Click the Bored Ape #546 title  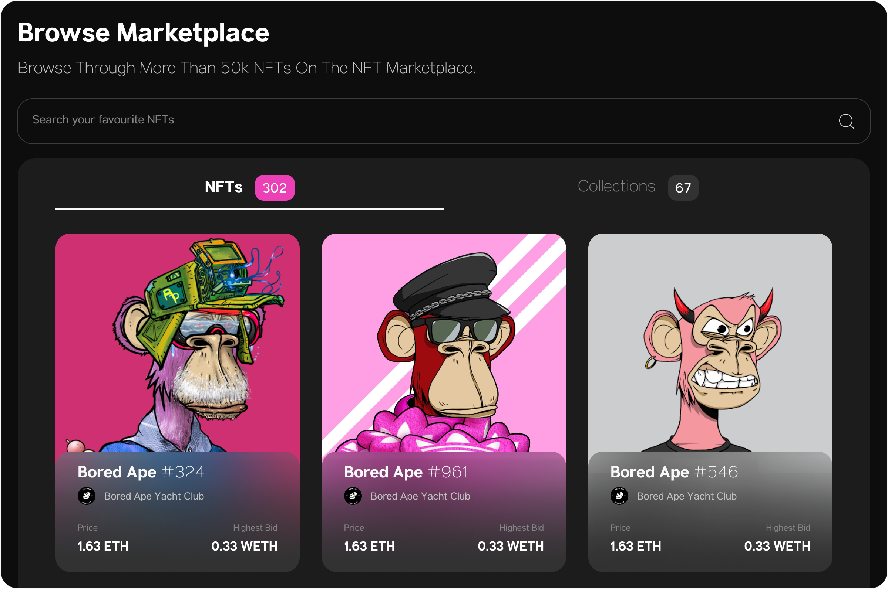coord(674,472)
